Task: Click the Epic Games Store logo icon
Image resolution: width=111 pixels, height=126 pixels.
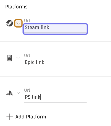Action: [x=10, y=58]
